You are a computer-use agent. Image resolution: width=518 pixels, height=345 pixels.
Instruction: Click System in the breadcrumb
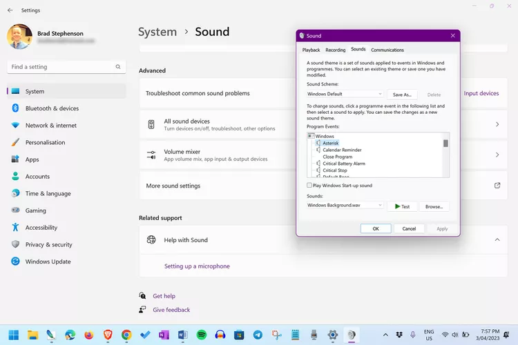pos(157,32)
